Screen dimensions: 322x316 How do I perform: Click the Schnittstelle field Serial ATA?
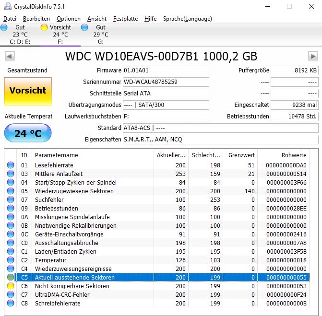(x=166, y=94)
